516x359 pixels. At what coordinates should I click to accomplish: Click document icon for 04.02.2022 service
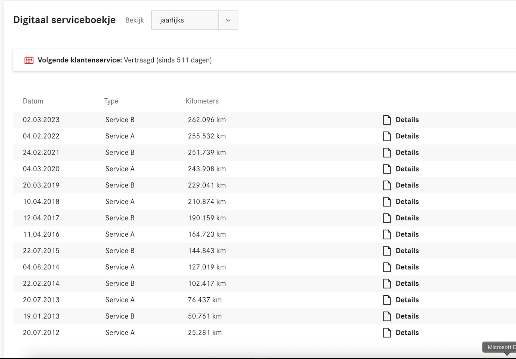387,136
